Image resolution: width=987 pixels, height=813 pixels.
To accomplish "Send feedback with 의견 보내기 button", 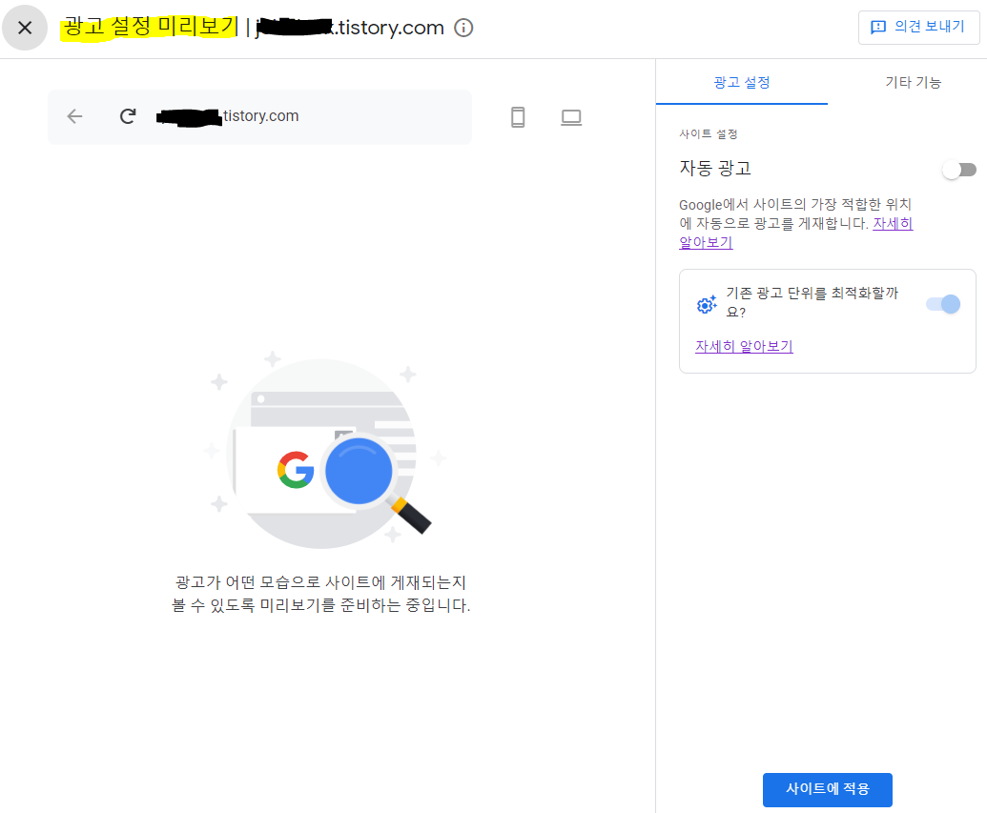I will point(918,27).
